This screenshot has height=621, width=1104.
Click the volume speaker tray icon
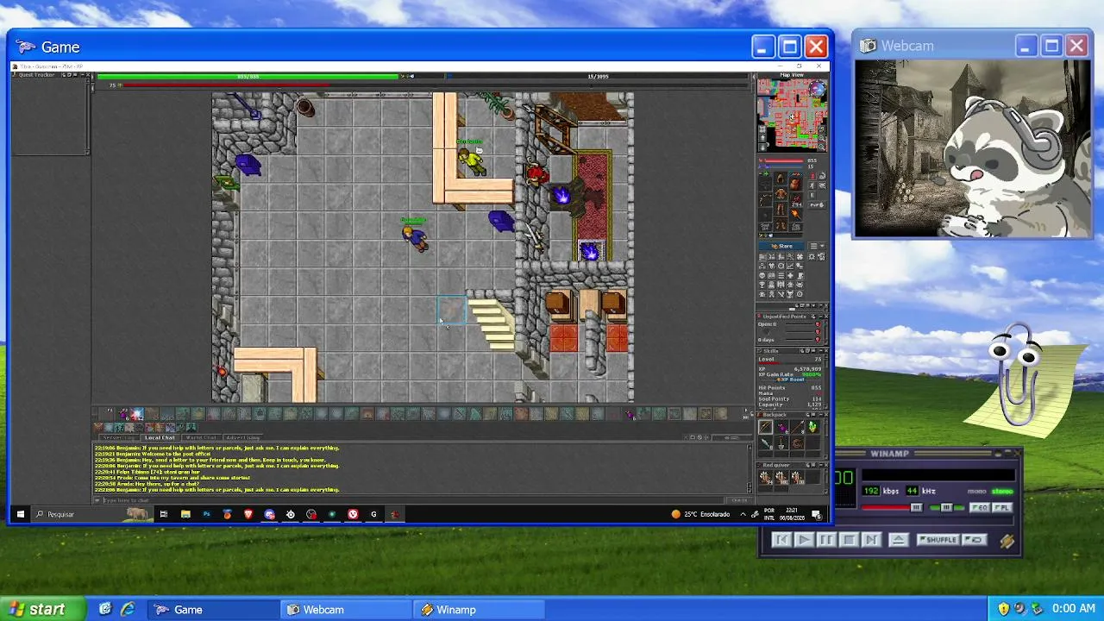pyautogui.click(x=1019, y=609)
